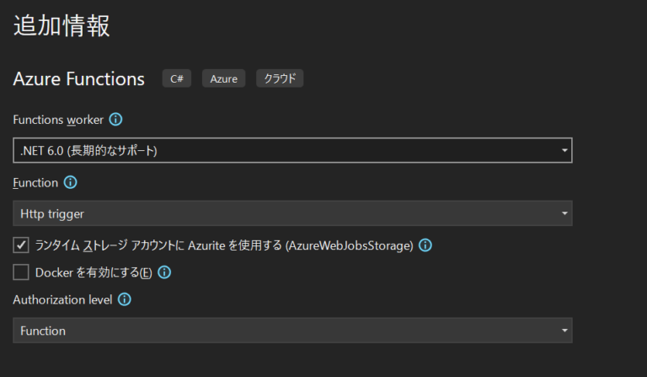Select the C# tag
647x377 pixels.
coord(177,78)
